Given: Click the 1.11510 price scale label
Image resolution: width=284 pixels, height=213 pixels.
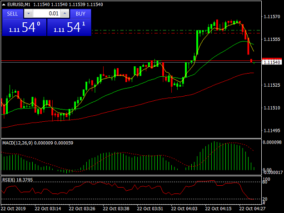Looking at the screenshot, I should pos(272,108).
